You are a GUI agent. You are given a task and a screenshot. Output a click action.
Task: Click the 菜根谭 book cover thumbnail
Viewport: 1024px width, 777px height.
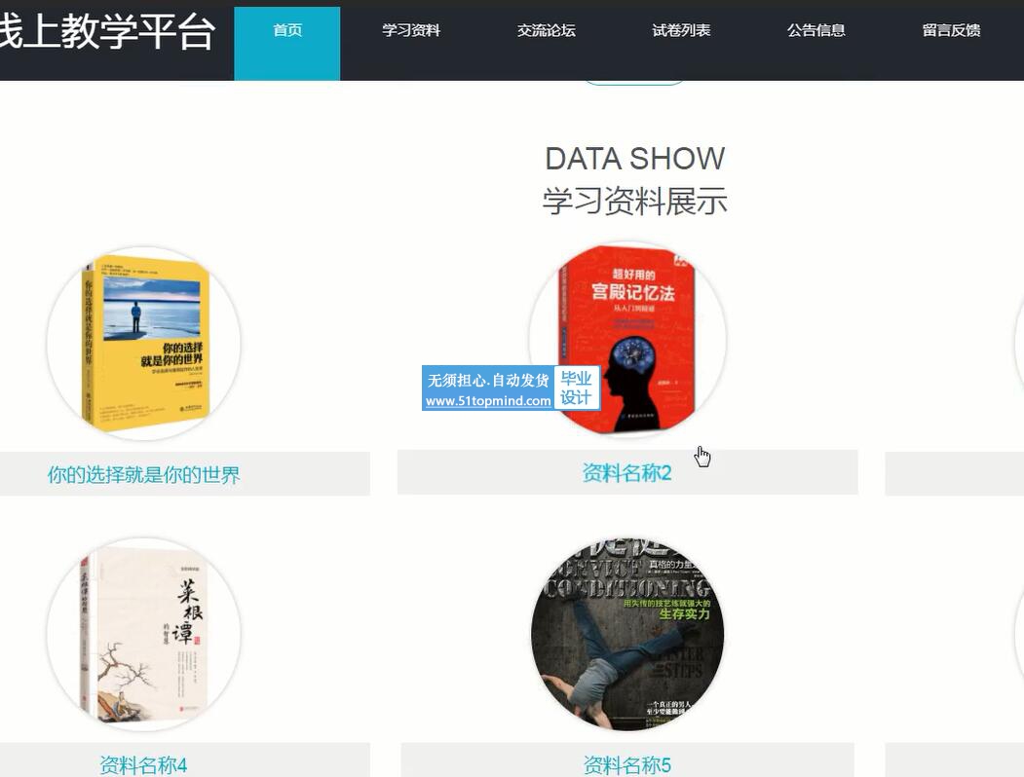tap(143, 634)
